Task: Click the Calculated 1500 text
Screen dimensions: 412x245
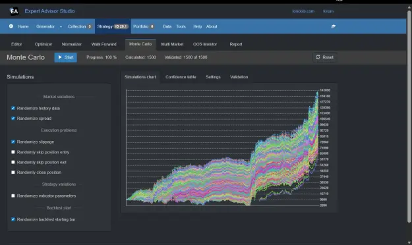Action: point(140,57)
